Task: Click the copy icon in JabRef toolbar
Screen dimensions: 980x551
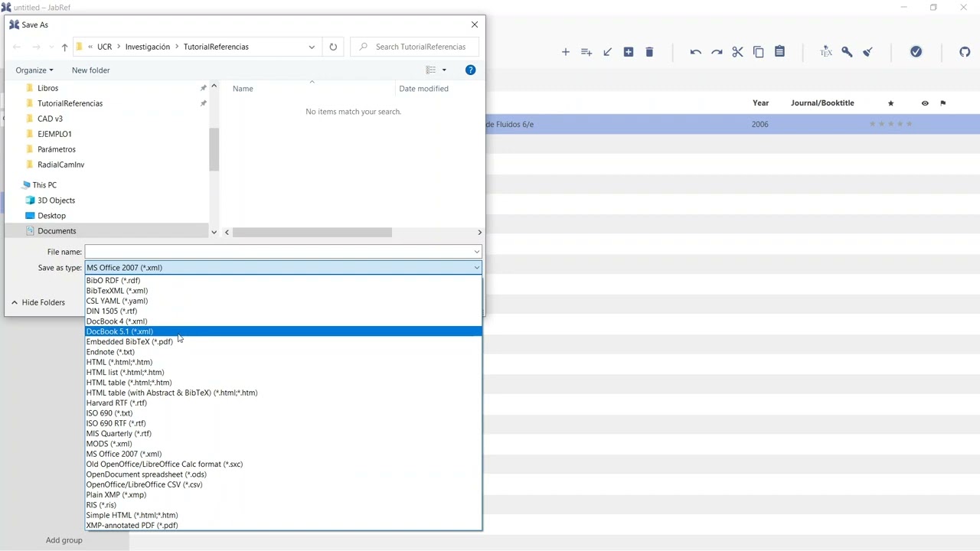Action: 759,52
